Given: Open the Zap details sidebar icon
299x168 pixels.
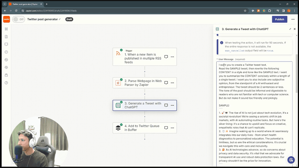Looking at the screenshot, I should (x=6, y=37).
